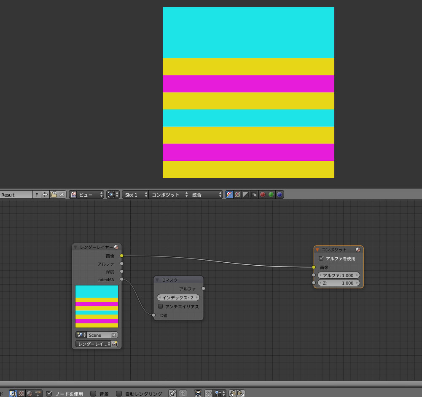Screen dimensions: 422x397
Task: Open the pivot point selector icon
Action: [113, 195]
